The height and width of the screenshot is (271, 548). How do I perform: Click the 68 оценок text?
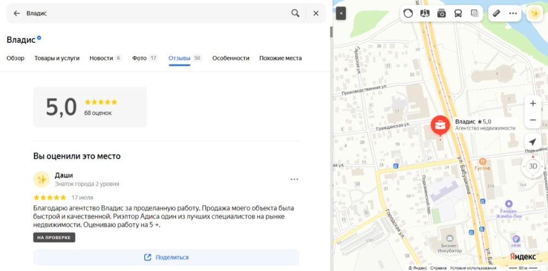click(x=98, y=113)
